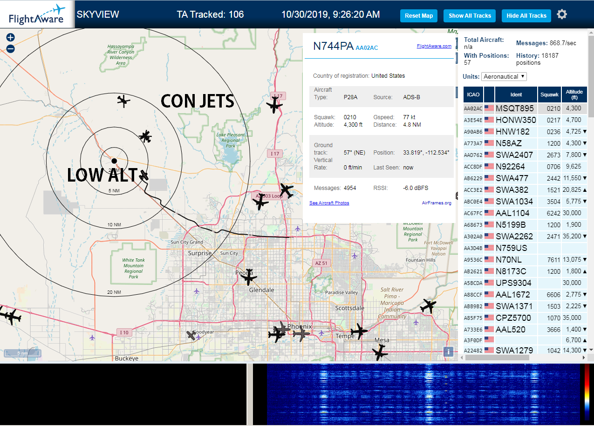Select the UPS9304 row

[x=526, y=283]
